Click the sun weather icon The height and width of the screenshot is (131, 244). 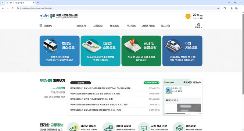click(188, 16)
